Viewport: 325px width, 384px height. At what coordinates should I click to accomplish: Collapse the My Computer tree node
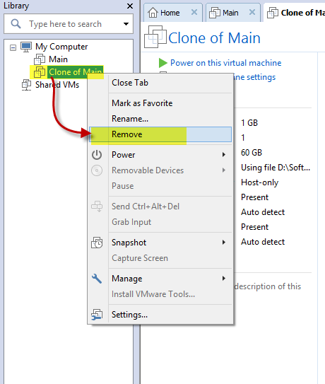pyautogui.click(x=13, y=47)
